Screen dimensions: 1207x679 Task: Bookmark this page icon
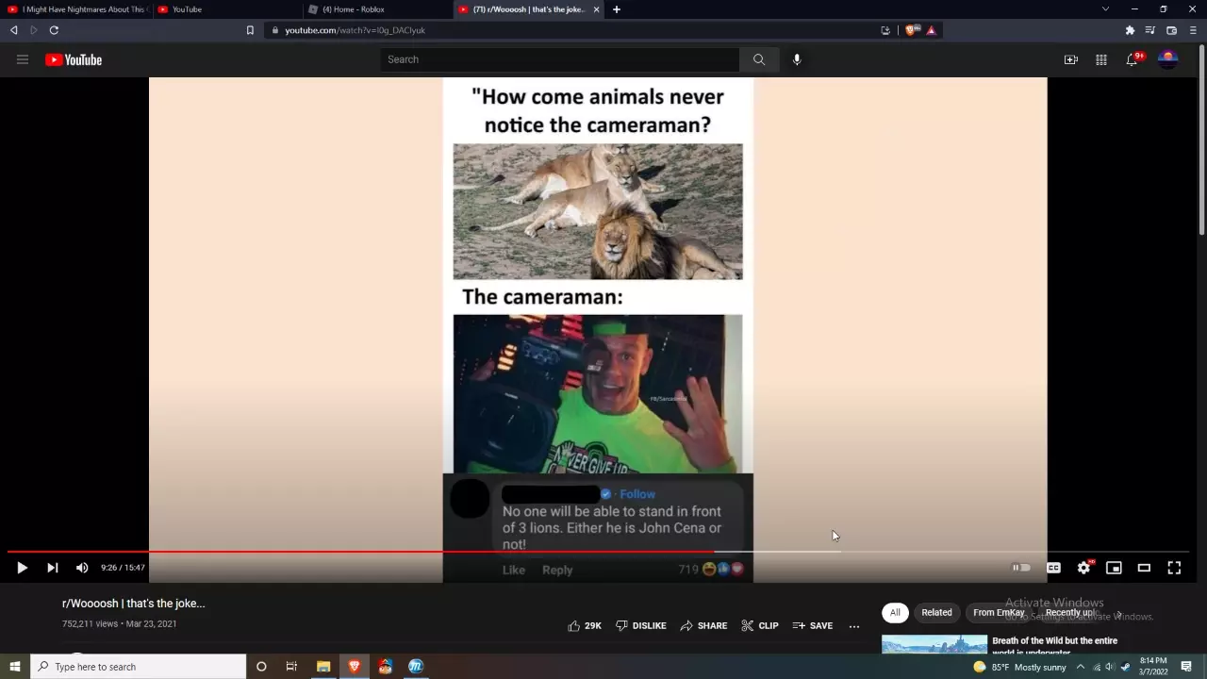click(250, 30)
